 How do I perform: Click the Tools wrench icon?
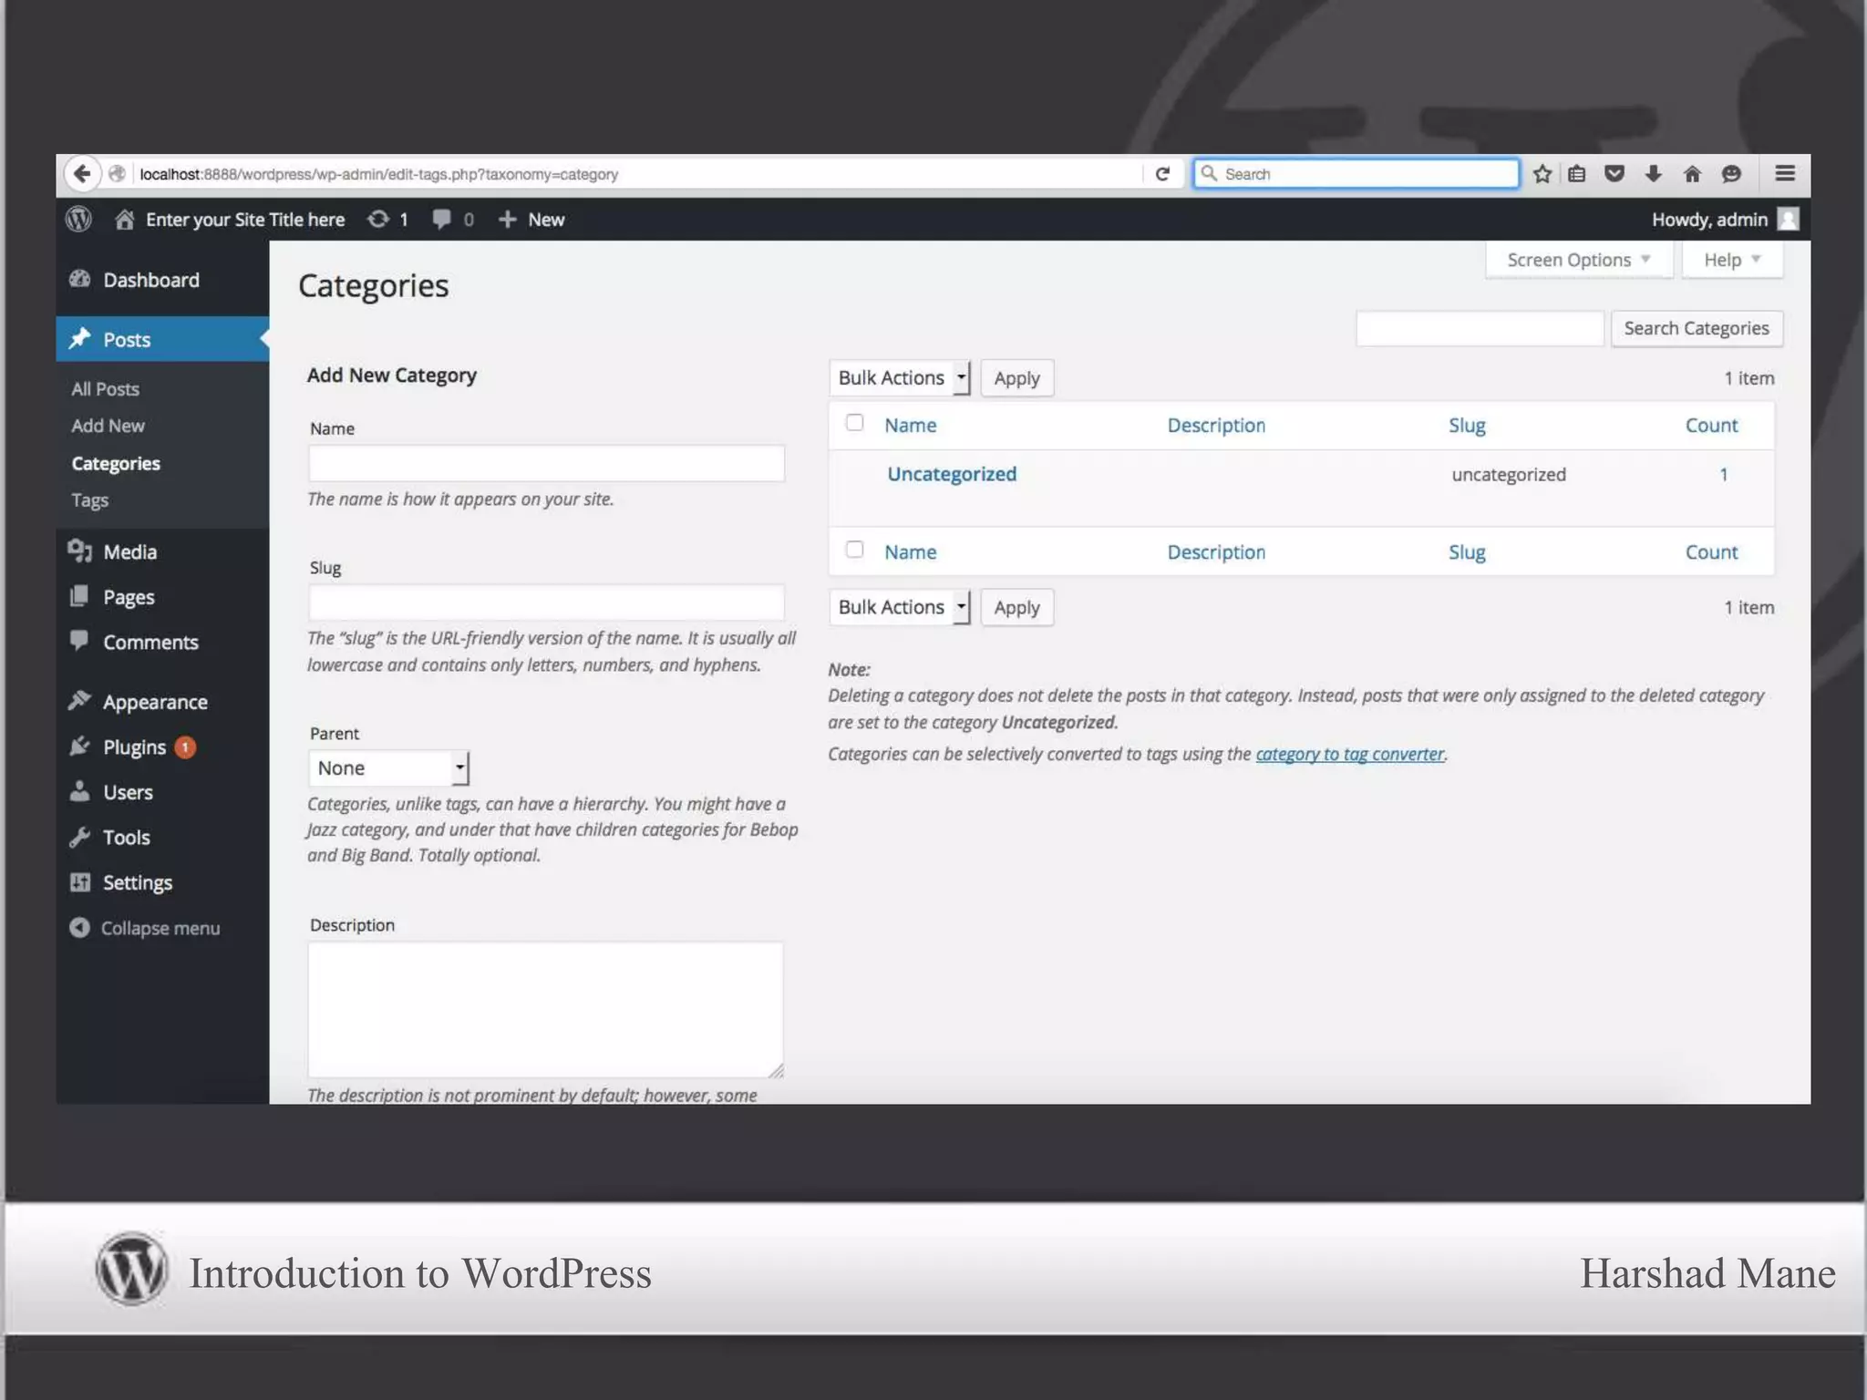[79, 837]
